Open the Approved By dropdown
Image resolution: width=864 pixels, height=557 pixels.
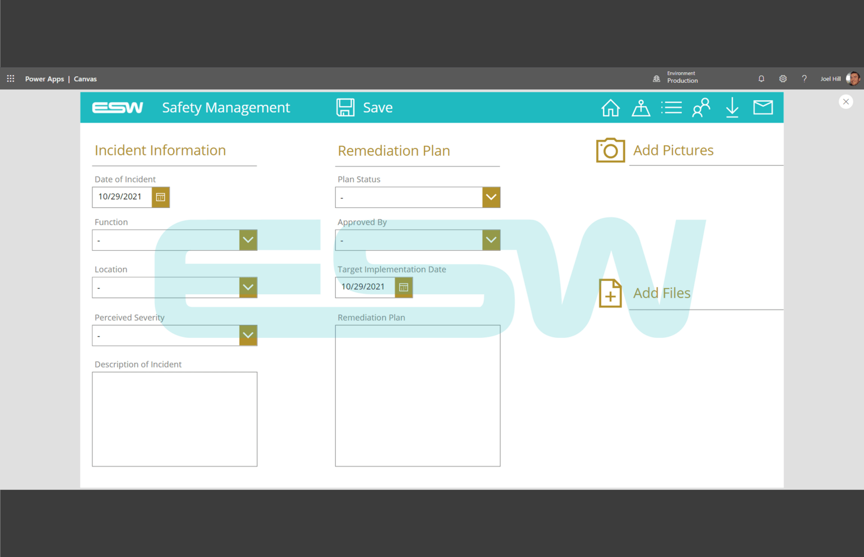(x=491, y=240)
